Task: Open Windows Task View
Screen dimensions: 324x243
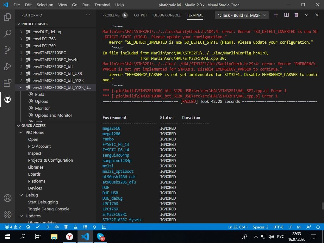Action: pyautogui.click(x=38, y=236)
